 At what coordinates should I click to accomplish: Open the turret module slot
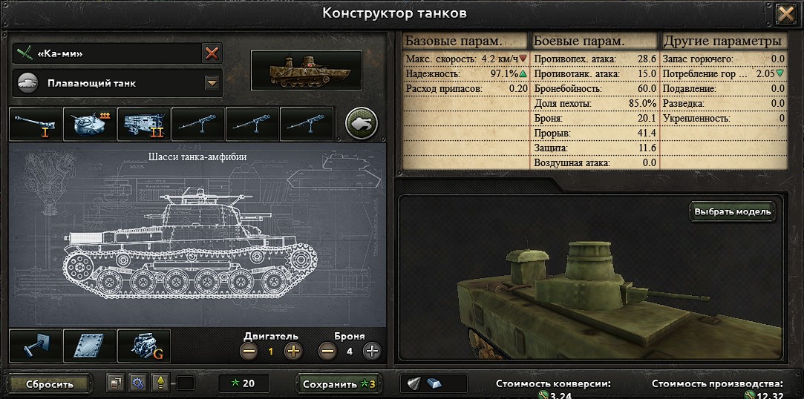(90, 124)
